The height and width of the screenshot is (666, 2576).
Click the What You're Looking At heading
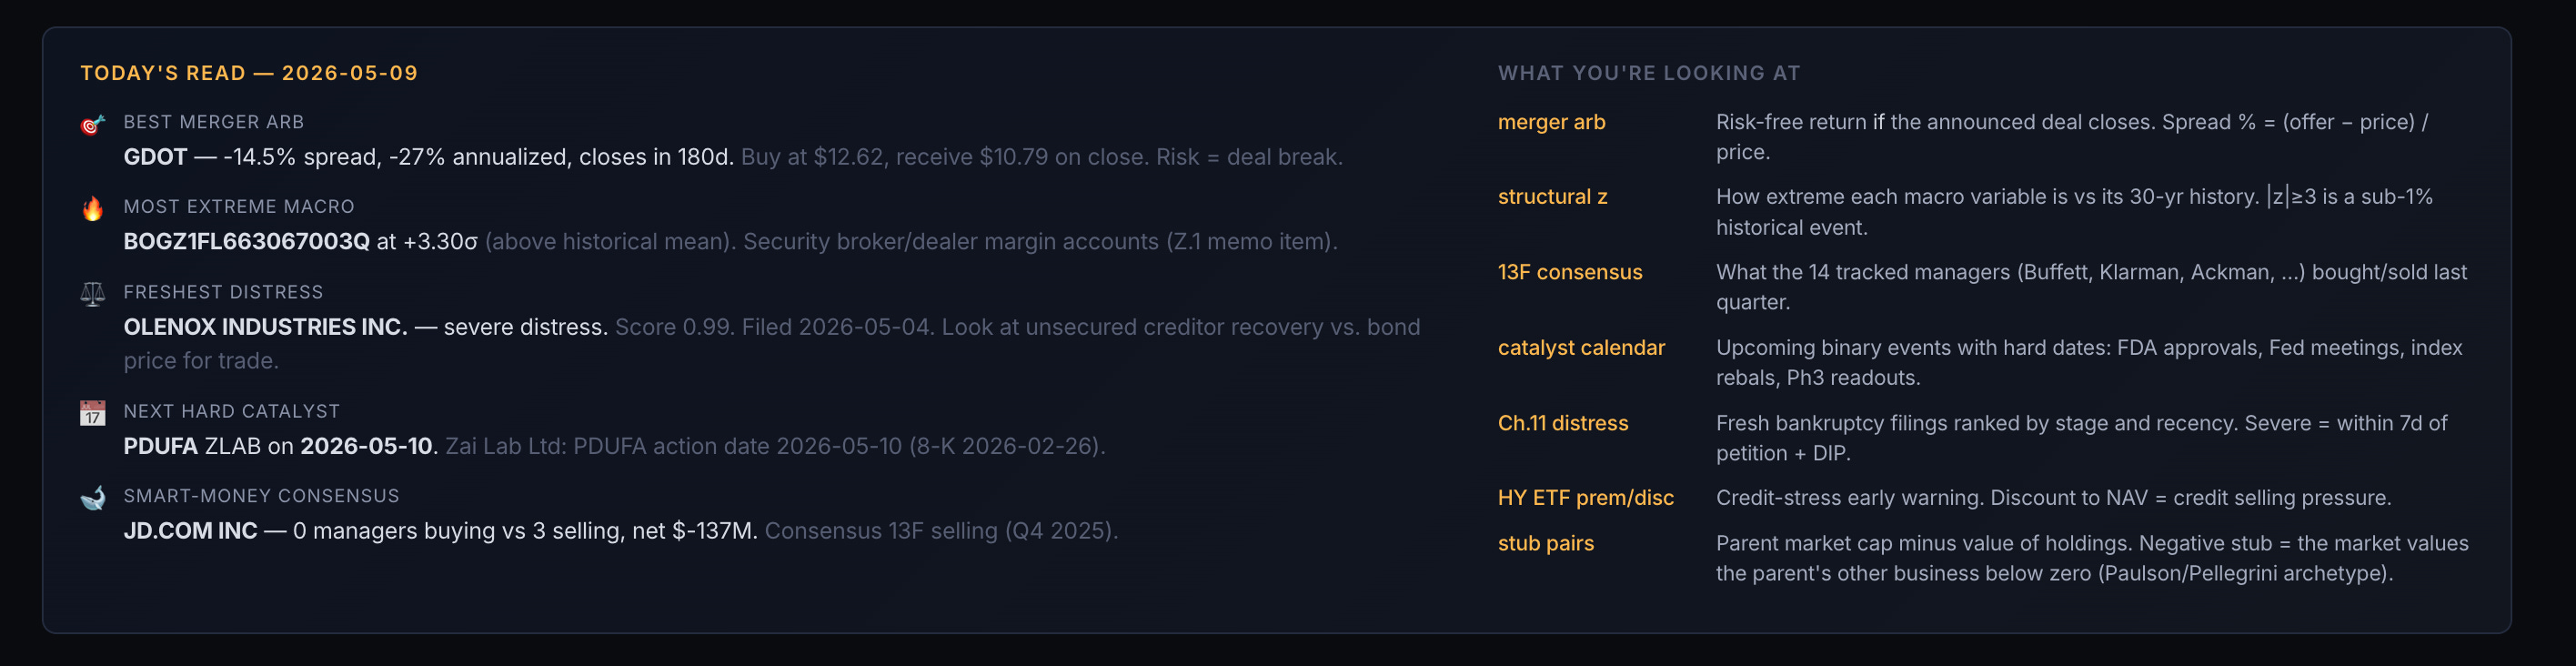1649,73
